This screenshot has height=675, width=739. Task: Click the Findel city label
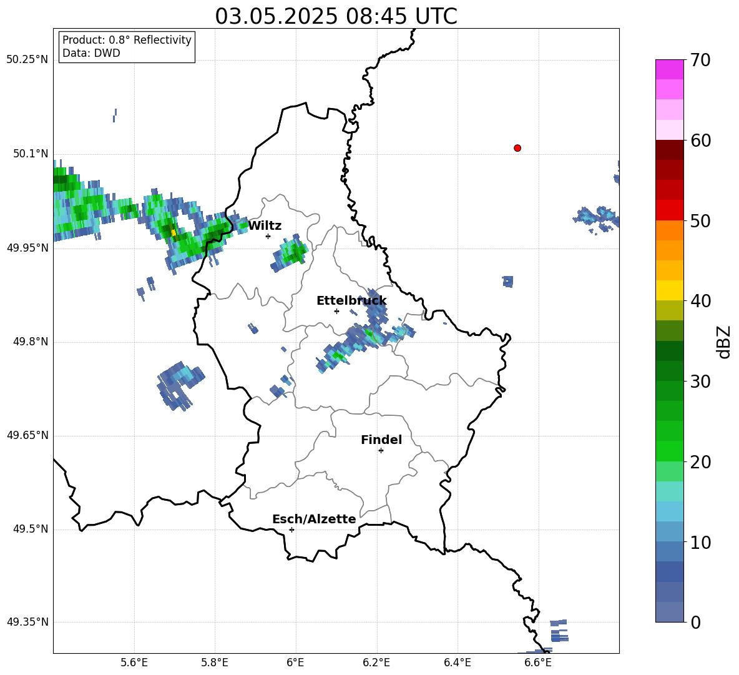tap(381, 440)
